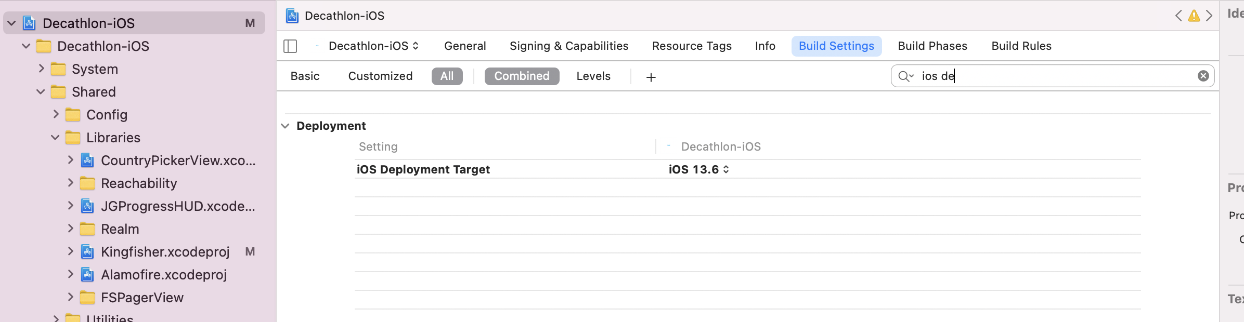Add a build setting with the plus button
Viewport: 1244px width, 322px height.
(x=651, y=76)
